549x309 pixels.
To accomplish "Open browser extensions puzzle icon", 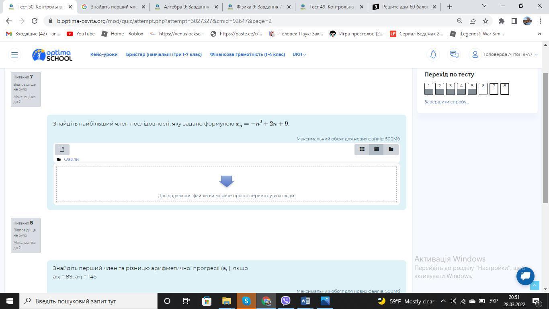I will (x=501, y=21).
